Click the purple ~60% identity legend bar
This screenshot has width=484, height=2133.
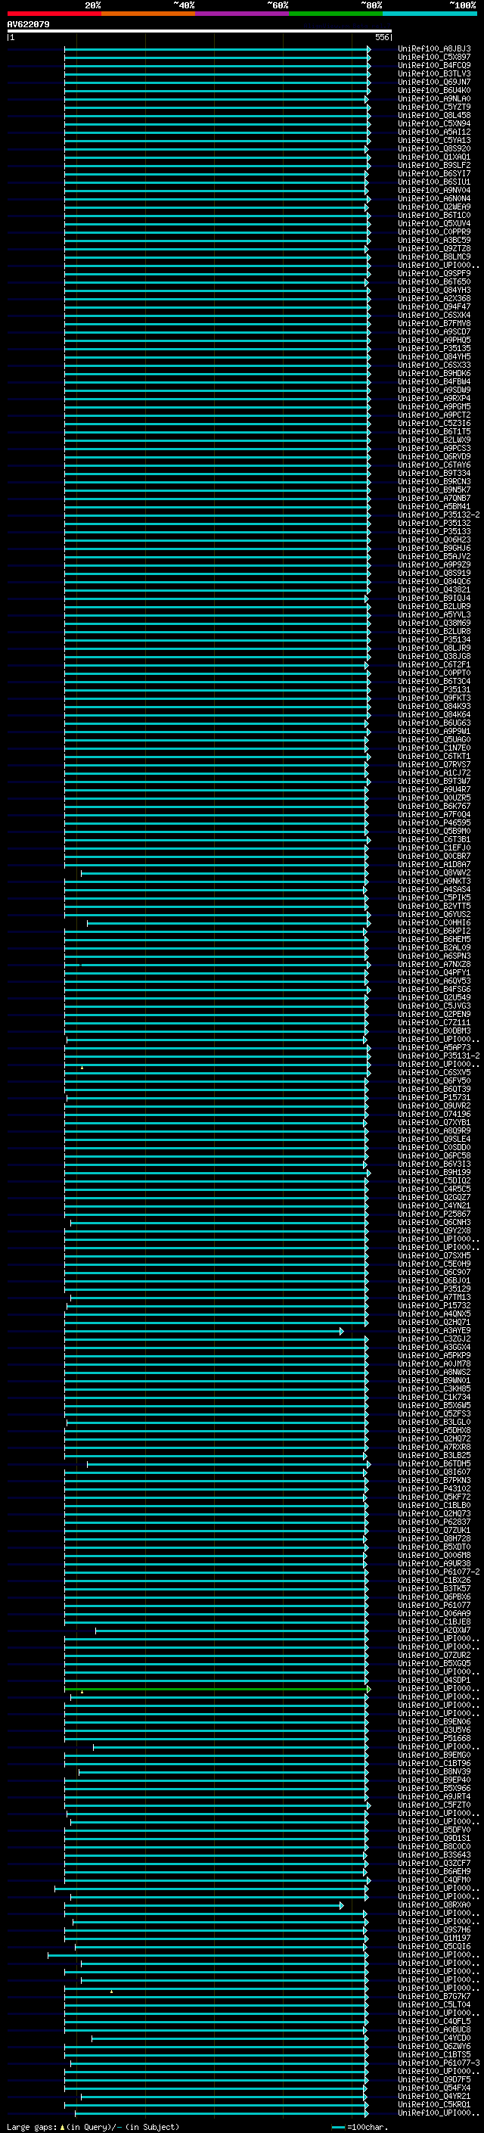point(241,14)
